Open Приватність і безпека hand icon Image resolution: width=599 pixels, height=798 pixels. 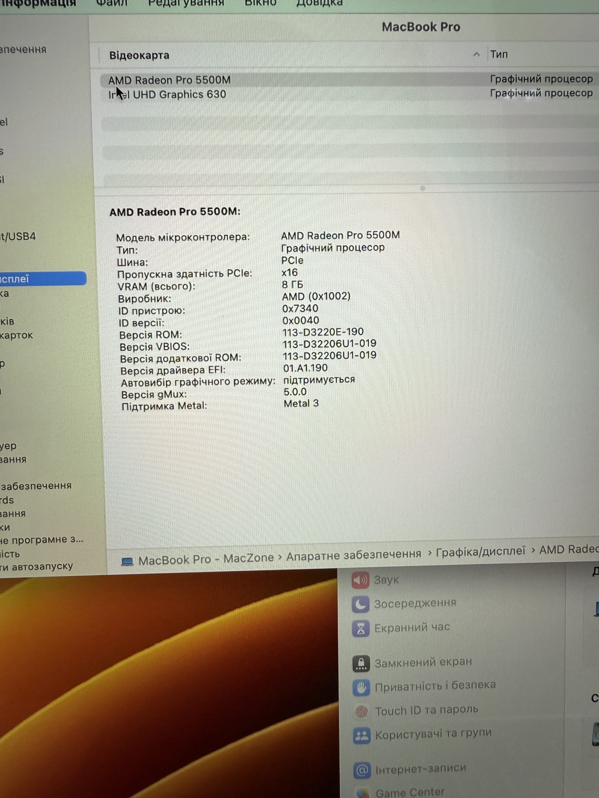click(361, 688)
